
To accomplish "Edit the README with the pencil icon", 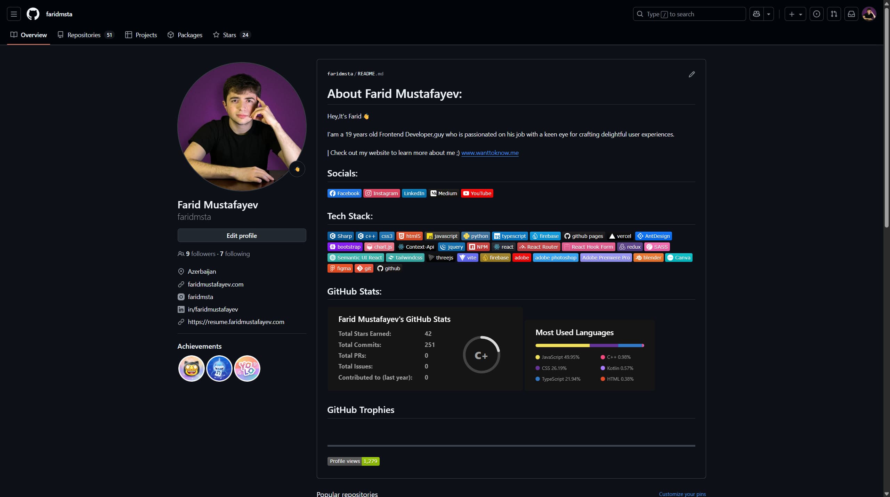I will click(x=691, y=74).
